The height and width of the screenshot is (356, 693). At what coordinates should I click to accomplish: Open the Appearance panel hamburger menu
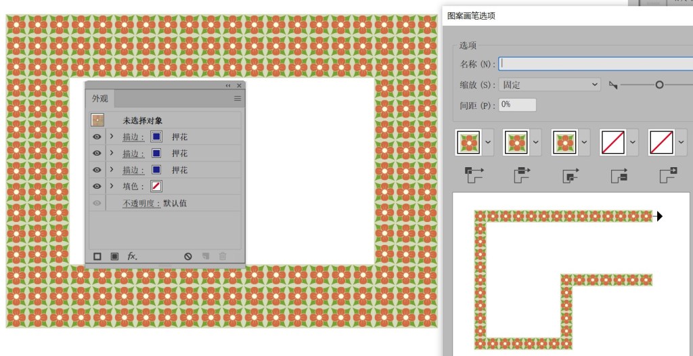click(x=238, y=99)
